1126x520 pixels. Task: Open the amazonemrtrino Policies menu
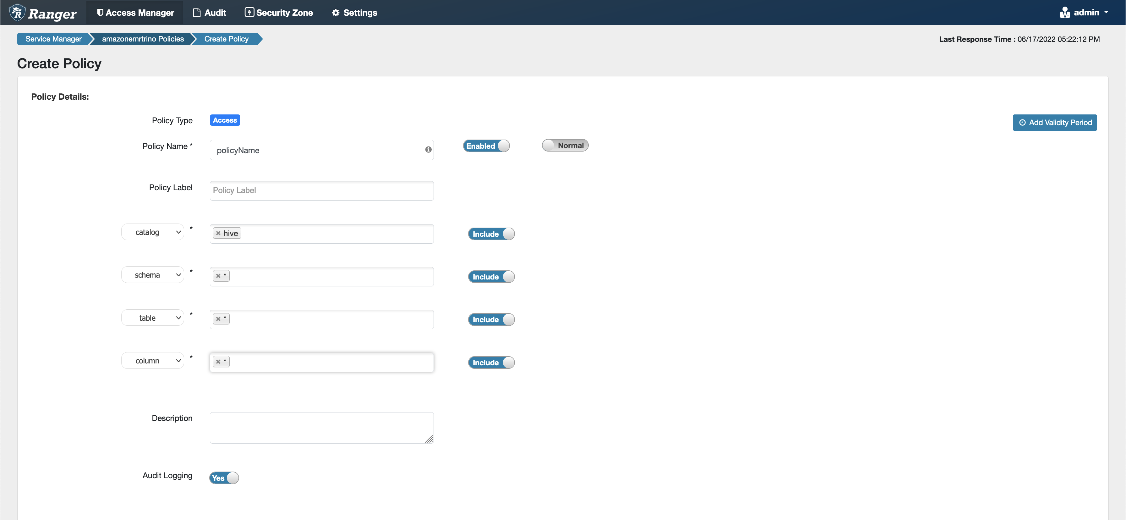[x=142, y=39]
